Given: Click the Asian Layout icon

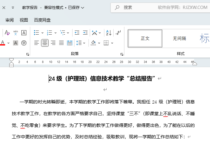Looking at the screenshot, I should pos(94,33).
